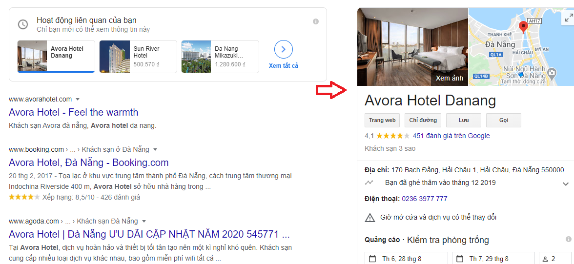Click the 'Xem tất cả' link
Viewport: 574px width, 264px height.
coord(283,66)
